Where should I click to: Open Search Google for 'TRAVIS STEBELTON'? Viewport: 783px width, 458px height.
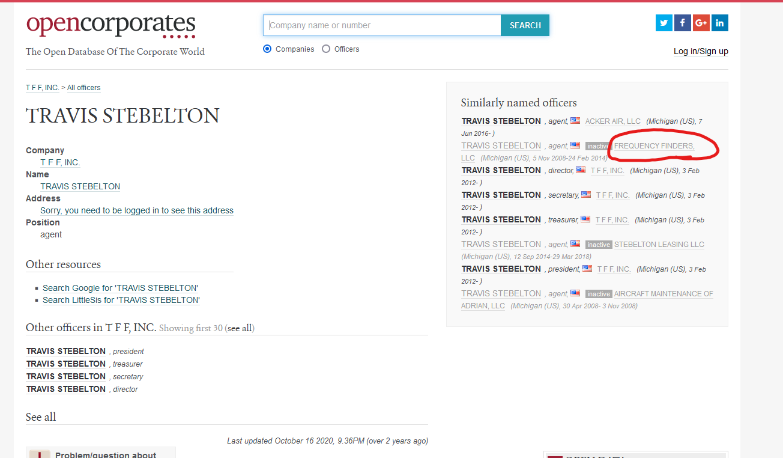(120, 288)
